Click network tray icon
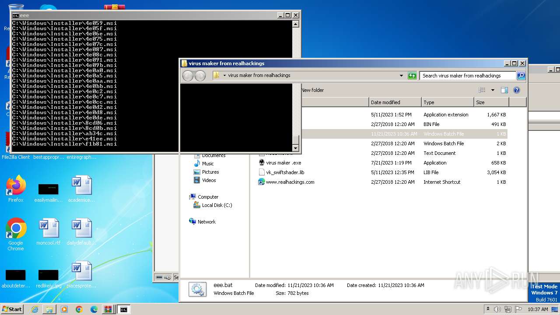 pyautogui.click(x=508, y=309)
